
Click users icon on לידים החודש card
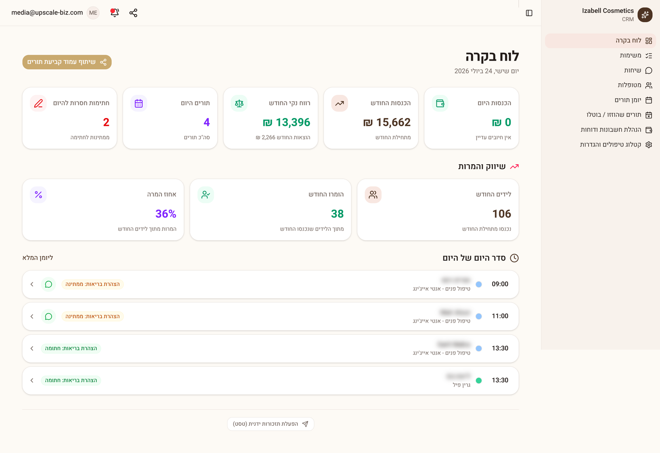[x=373, y=195]
